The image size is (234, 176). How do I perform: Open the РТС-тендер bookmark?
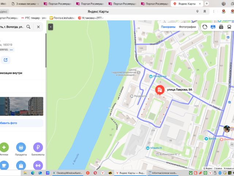[x=34, y=18]
